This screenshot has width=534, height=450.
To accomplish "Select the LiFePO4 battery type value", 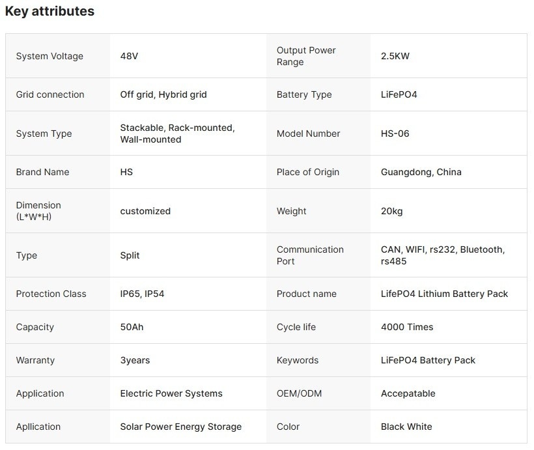I will (x=399, y=94).
